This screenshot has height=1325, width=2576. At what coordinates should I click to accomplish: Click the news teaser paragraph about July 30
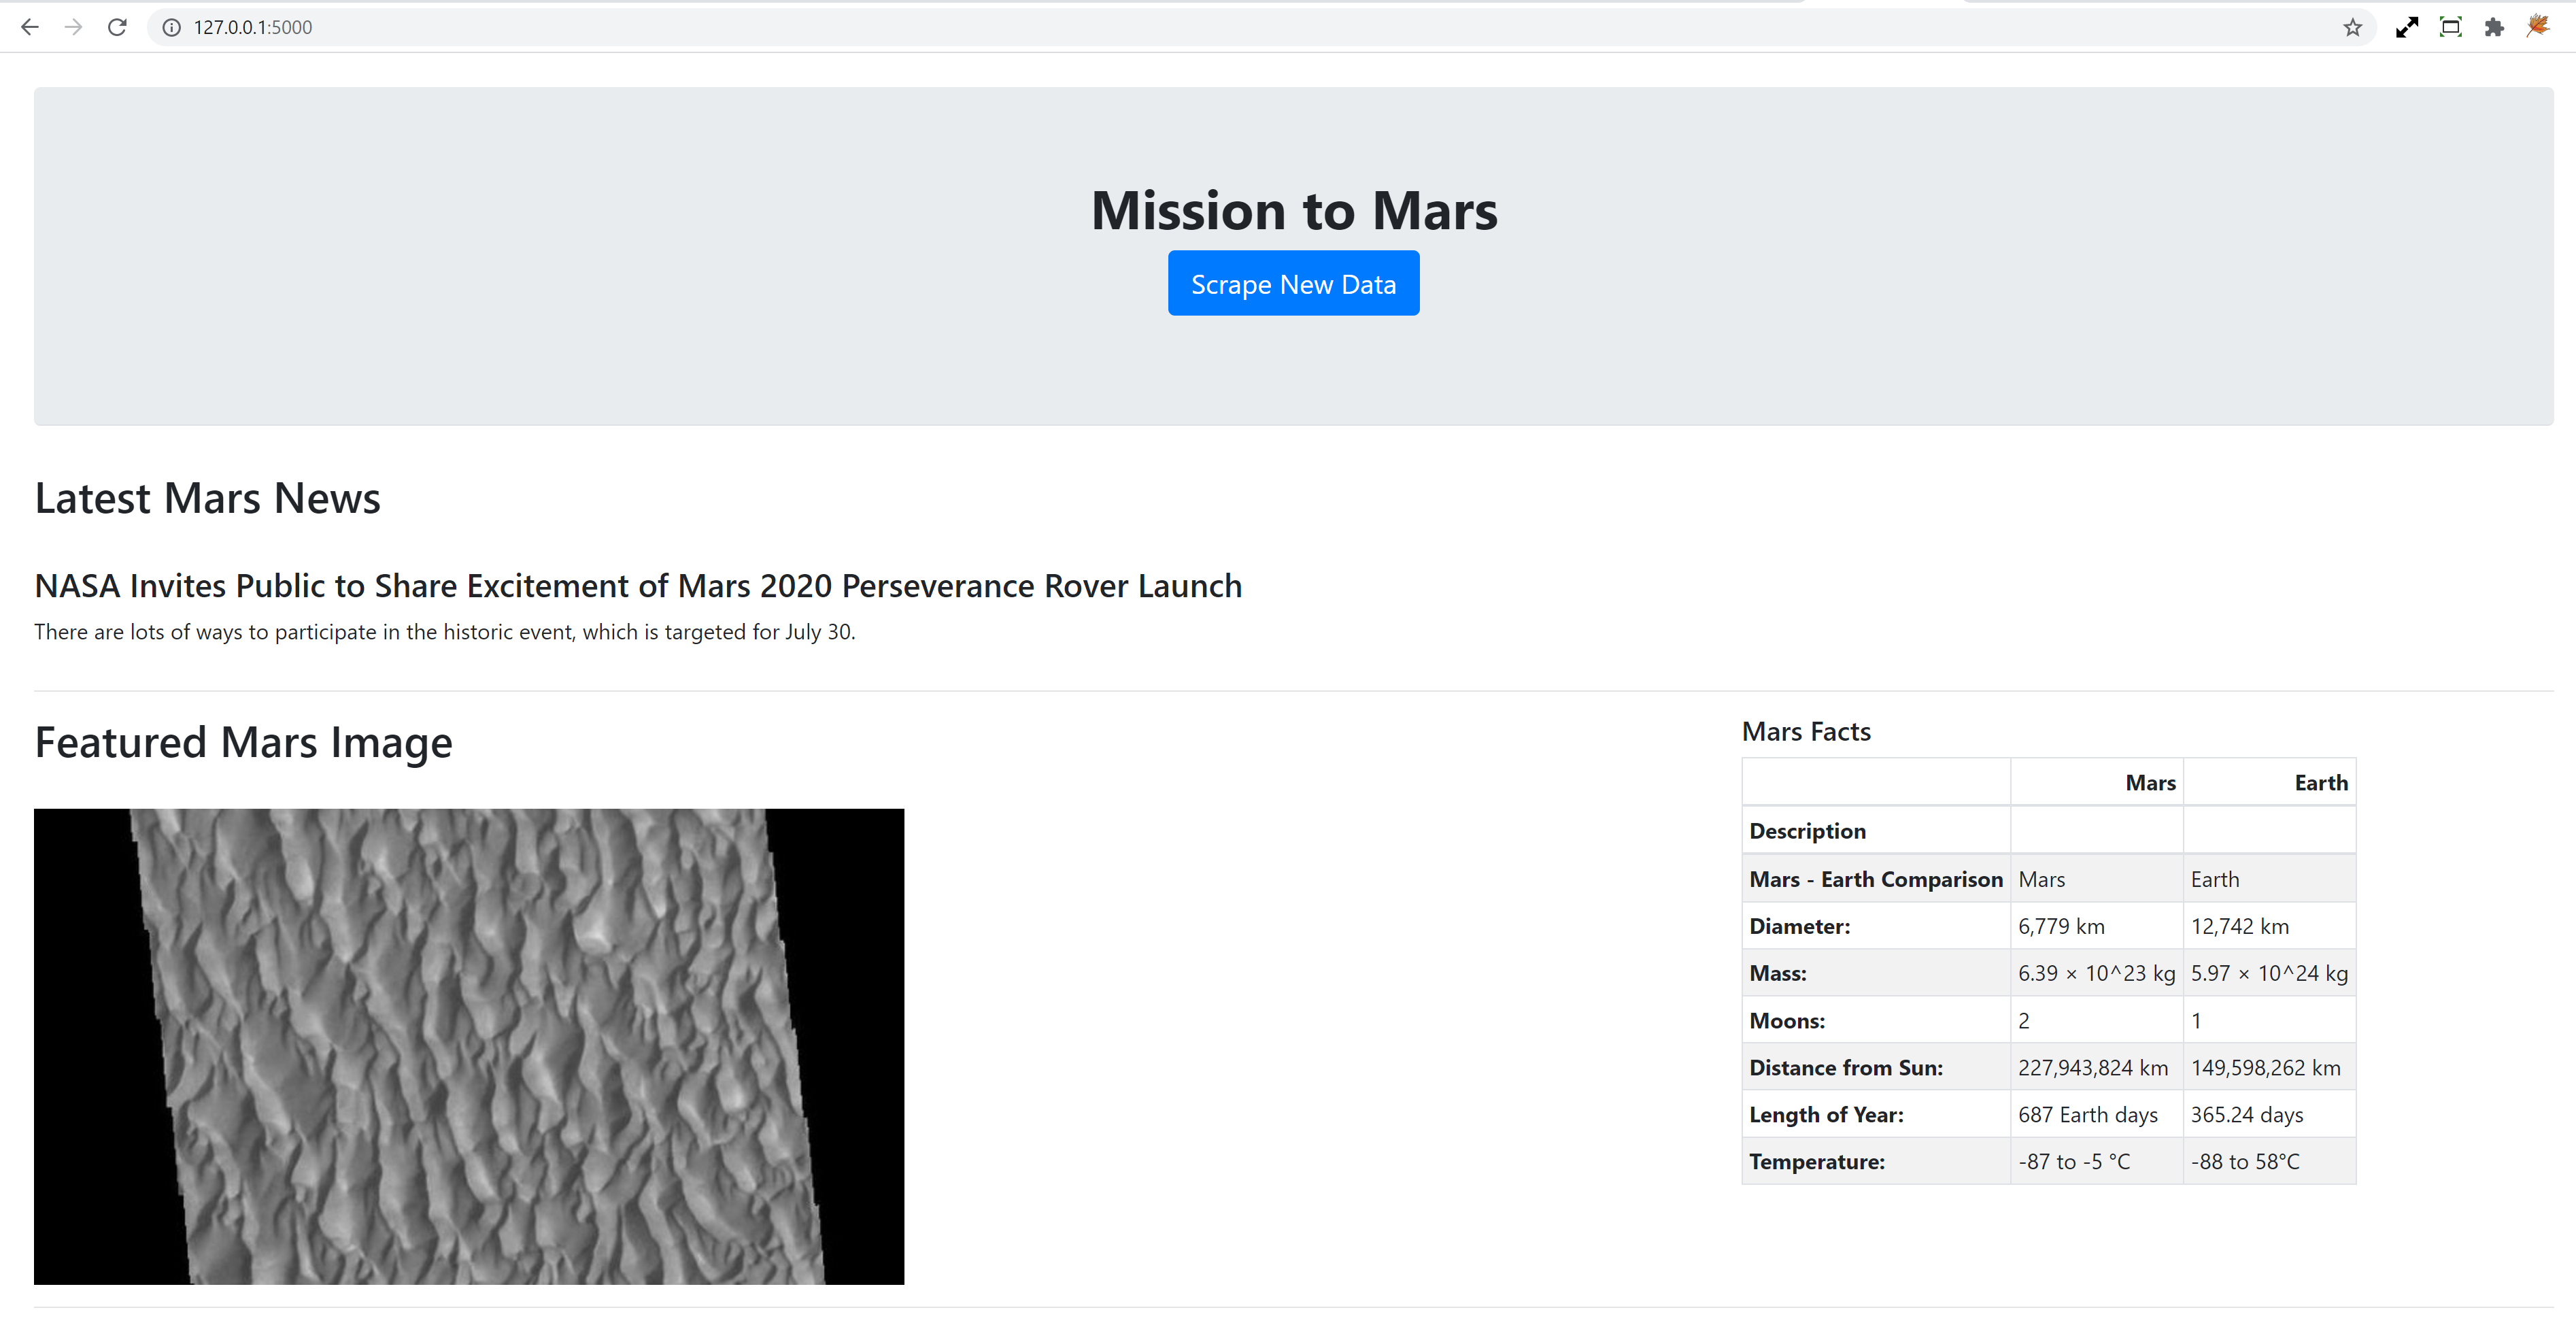pyautogui.click(x=445, y=632)
